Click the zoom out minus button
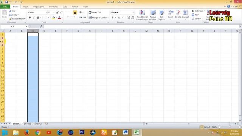This screenshot has height=136, width=242. point(219,127)
